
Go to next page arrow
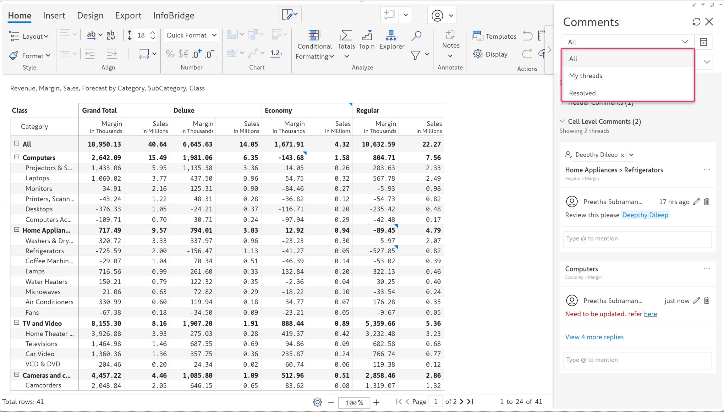462,402
